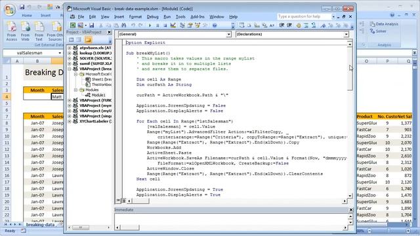Click Toggle Folders icon in Project pane
The image size is (420, 236).
pos(88,40)
